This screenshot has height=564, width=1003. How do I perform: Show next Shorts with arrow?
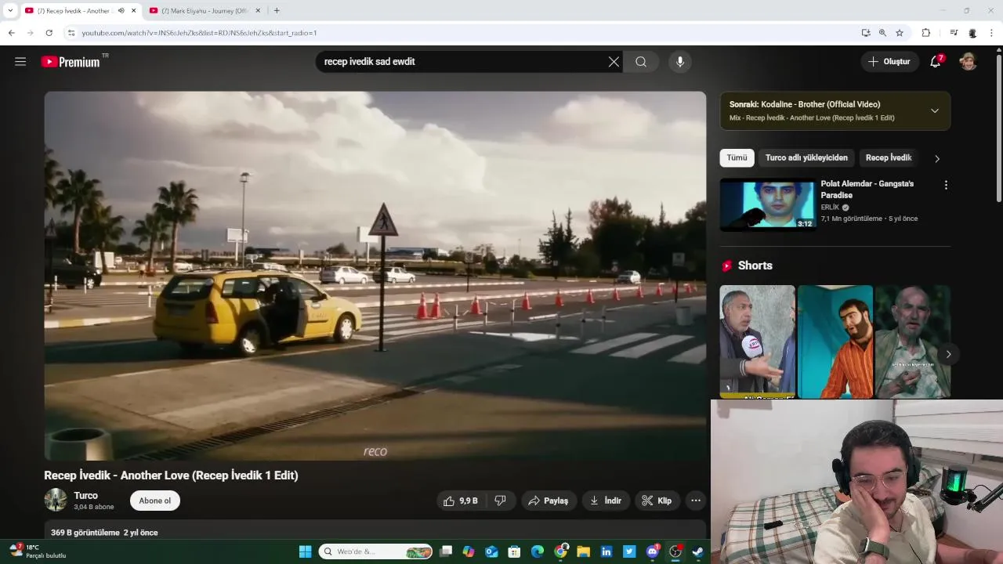pos(948,354)
